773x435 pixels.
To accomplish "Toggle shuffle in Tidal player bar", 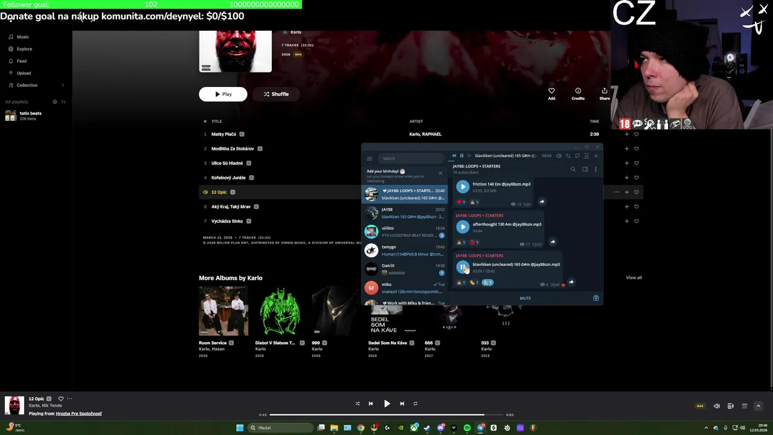I will 358,404.
